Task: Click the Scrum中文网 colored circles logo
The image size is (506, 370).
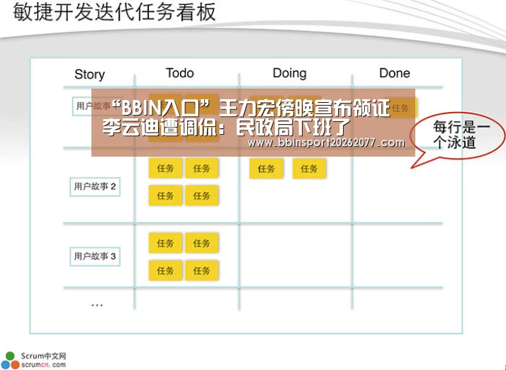Action: pos(10,361)
